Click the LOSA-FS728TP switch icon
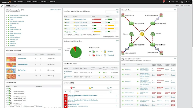Image resolution: width=193 pixels, height=108 pixels. coord(123,15)
